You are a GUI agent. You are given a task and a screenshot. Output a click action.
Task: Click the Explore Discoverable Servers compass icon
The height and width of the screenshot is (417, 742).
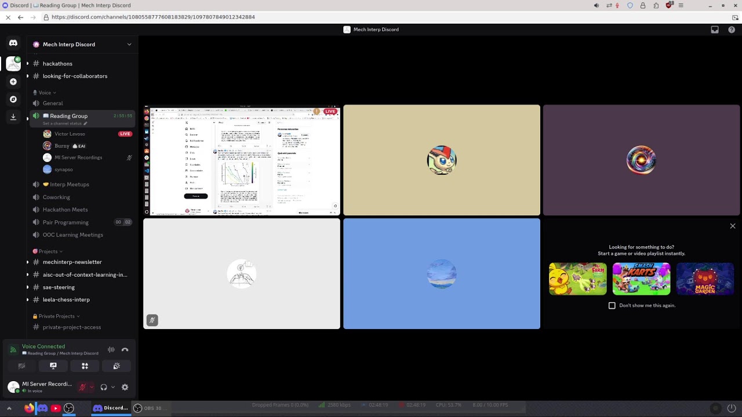(x=13, y=99)
